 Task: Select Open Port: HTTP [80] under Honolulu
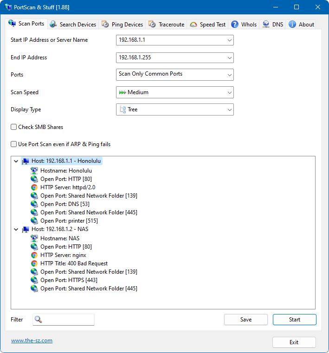pyautogui.click(x=66, y=179)
